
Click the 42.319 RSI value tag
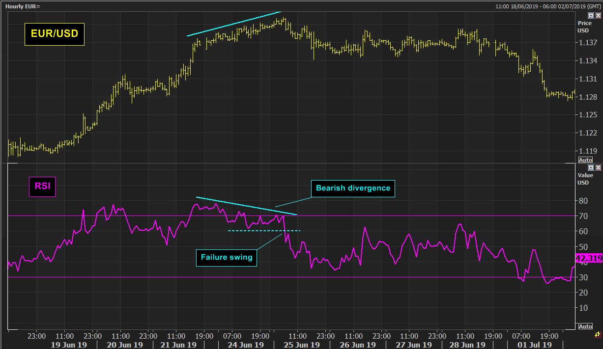coord(588,259)
